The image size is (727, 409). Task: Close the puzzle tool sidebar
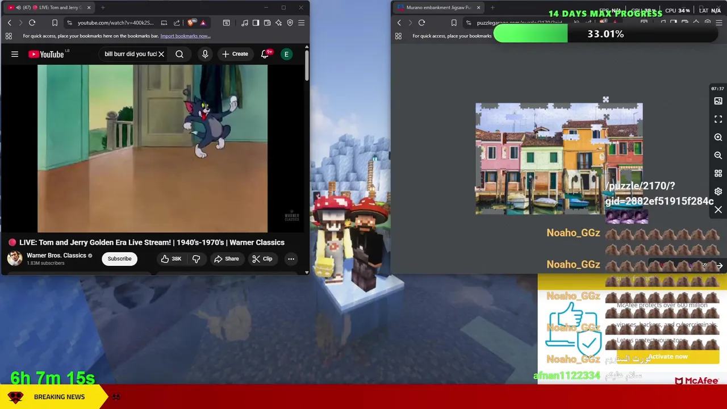718,210
